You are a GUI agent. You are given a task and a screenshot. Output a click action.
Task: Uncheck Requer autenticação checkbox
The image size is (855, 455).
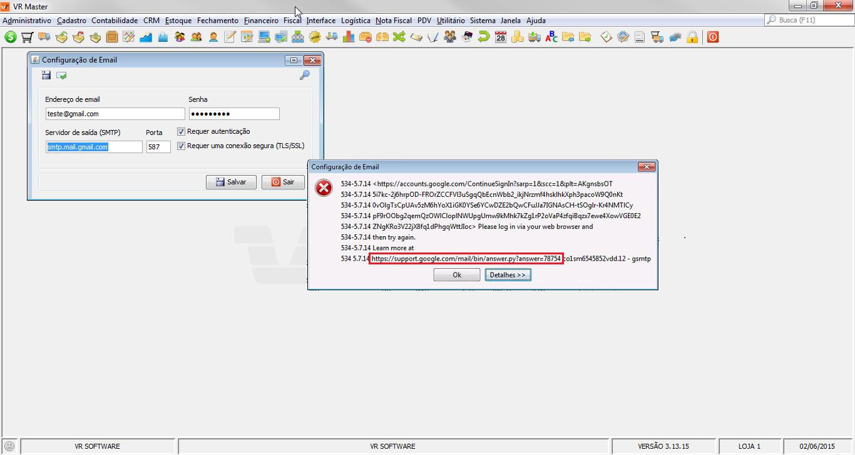(x=182, y=131)
